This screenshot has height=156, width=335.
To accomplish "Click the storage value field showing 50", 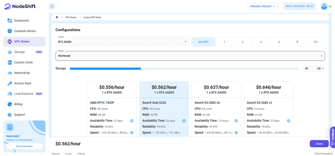I will coord(309,69).
